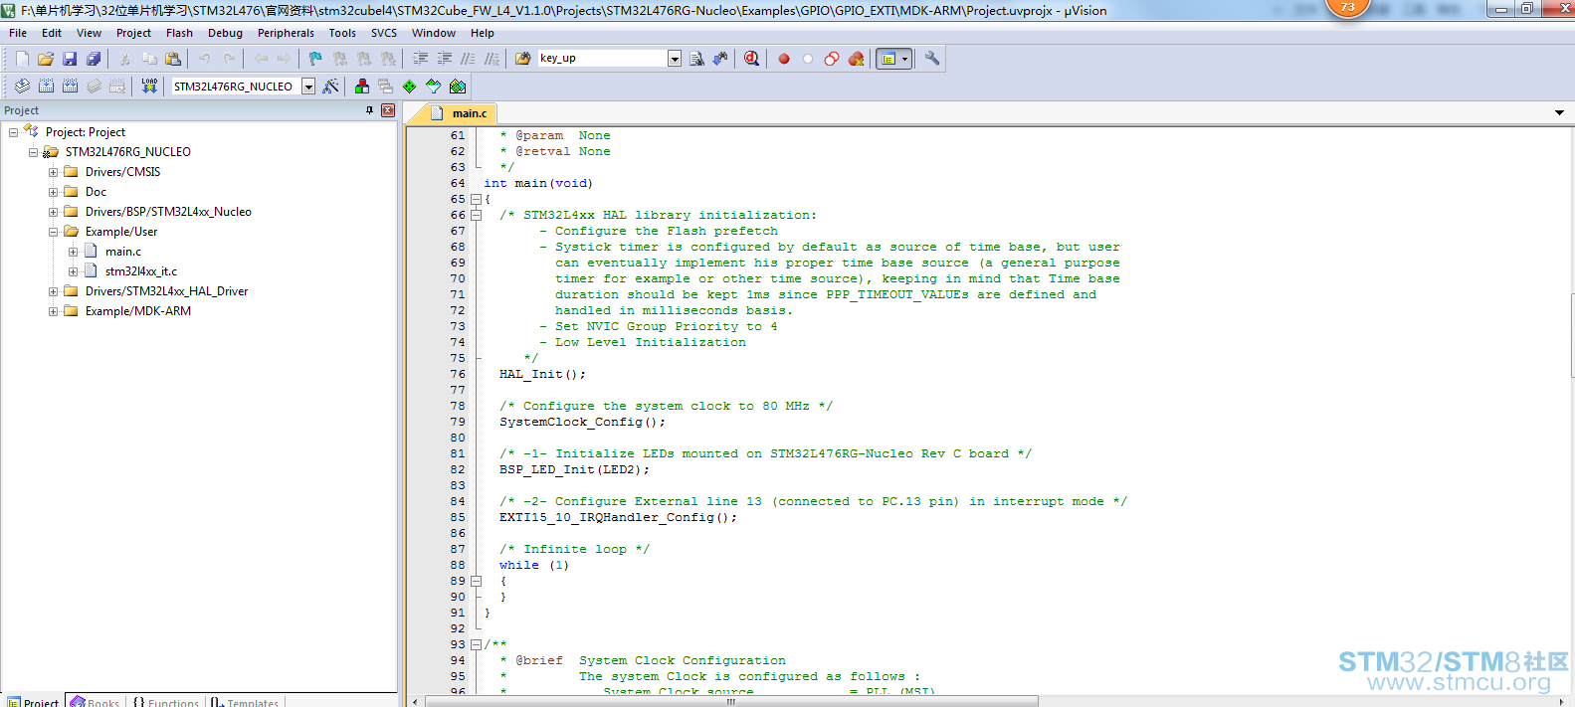
Task: Open the key_up find dropdown
Action: pos(675,59)
